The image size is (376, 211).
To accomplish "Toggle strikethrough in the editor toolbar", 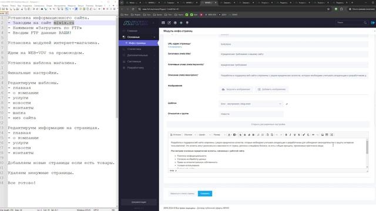I will pyautogui.click(x=299, y=135).
